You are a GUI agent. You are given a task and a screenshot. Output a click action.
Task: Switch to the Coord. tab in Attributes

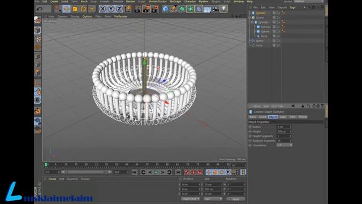pyautogui.click(x=262, y=117)
